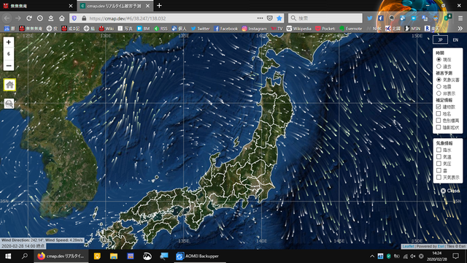Enable 降水 precipitation checkbox

click(439, 150)
